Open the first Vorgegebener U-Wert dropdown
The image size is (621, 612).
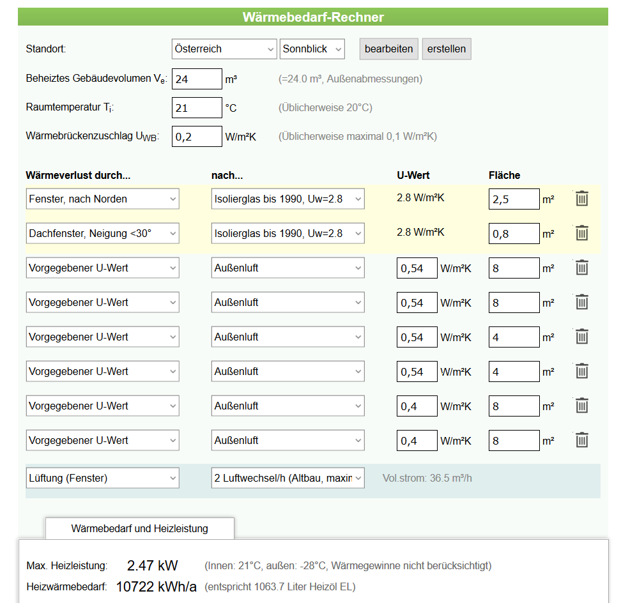103,268
